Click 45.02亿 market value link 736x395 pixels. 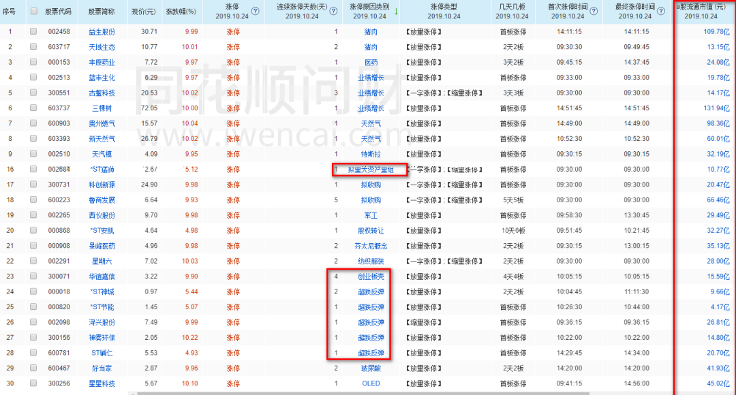tap(718, 383)
